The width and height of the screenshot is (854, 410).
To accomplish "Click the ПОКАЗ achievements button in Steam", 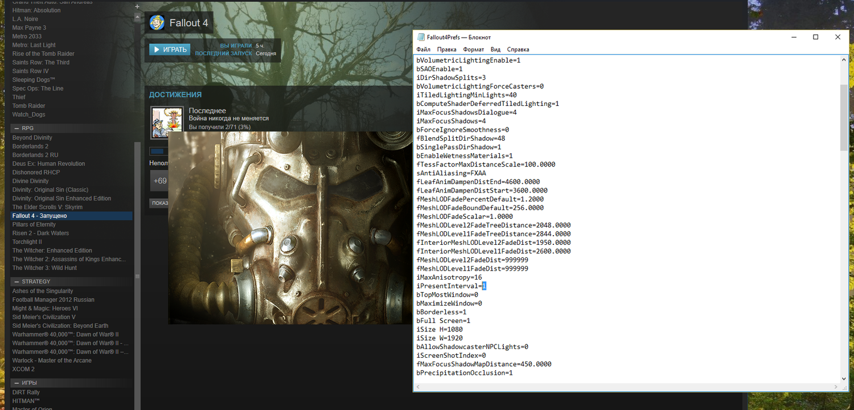I will (159, 203).
